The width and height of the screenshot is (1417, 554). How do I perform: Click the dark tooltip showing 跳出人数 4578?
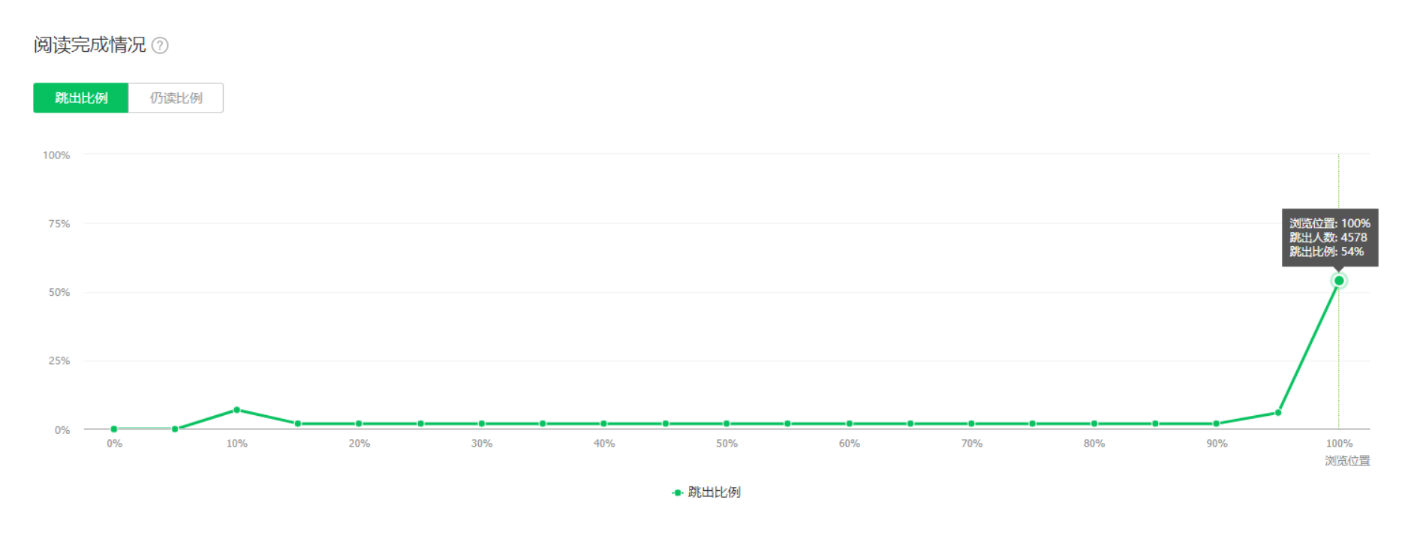(1330, 237)
